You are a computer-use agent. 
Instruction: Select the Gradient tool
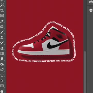pyautogui.click(x=2, y=53)
